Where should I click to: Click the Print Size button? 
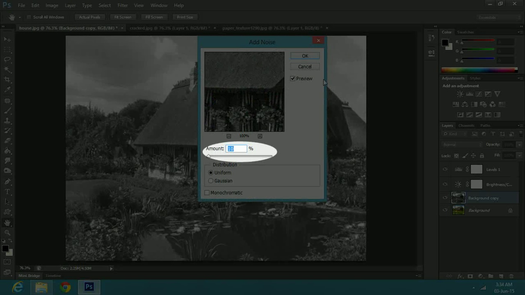click(185, 17)
